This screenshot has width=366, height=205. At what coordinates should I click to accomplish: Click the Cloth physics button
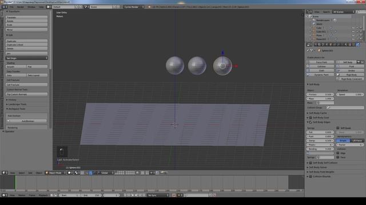click(x=320, y=71)
